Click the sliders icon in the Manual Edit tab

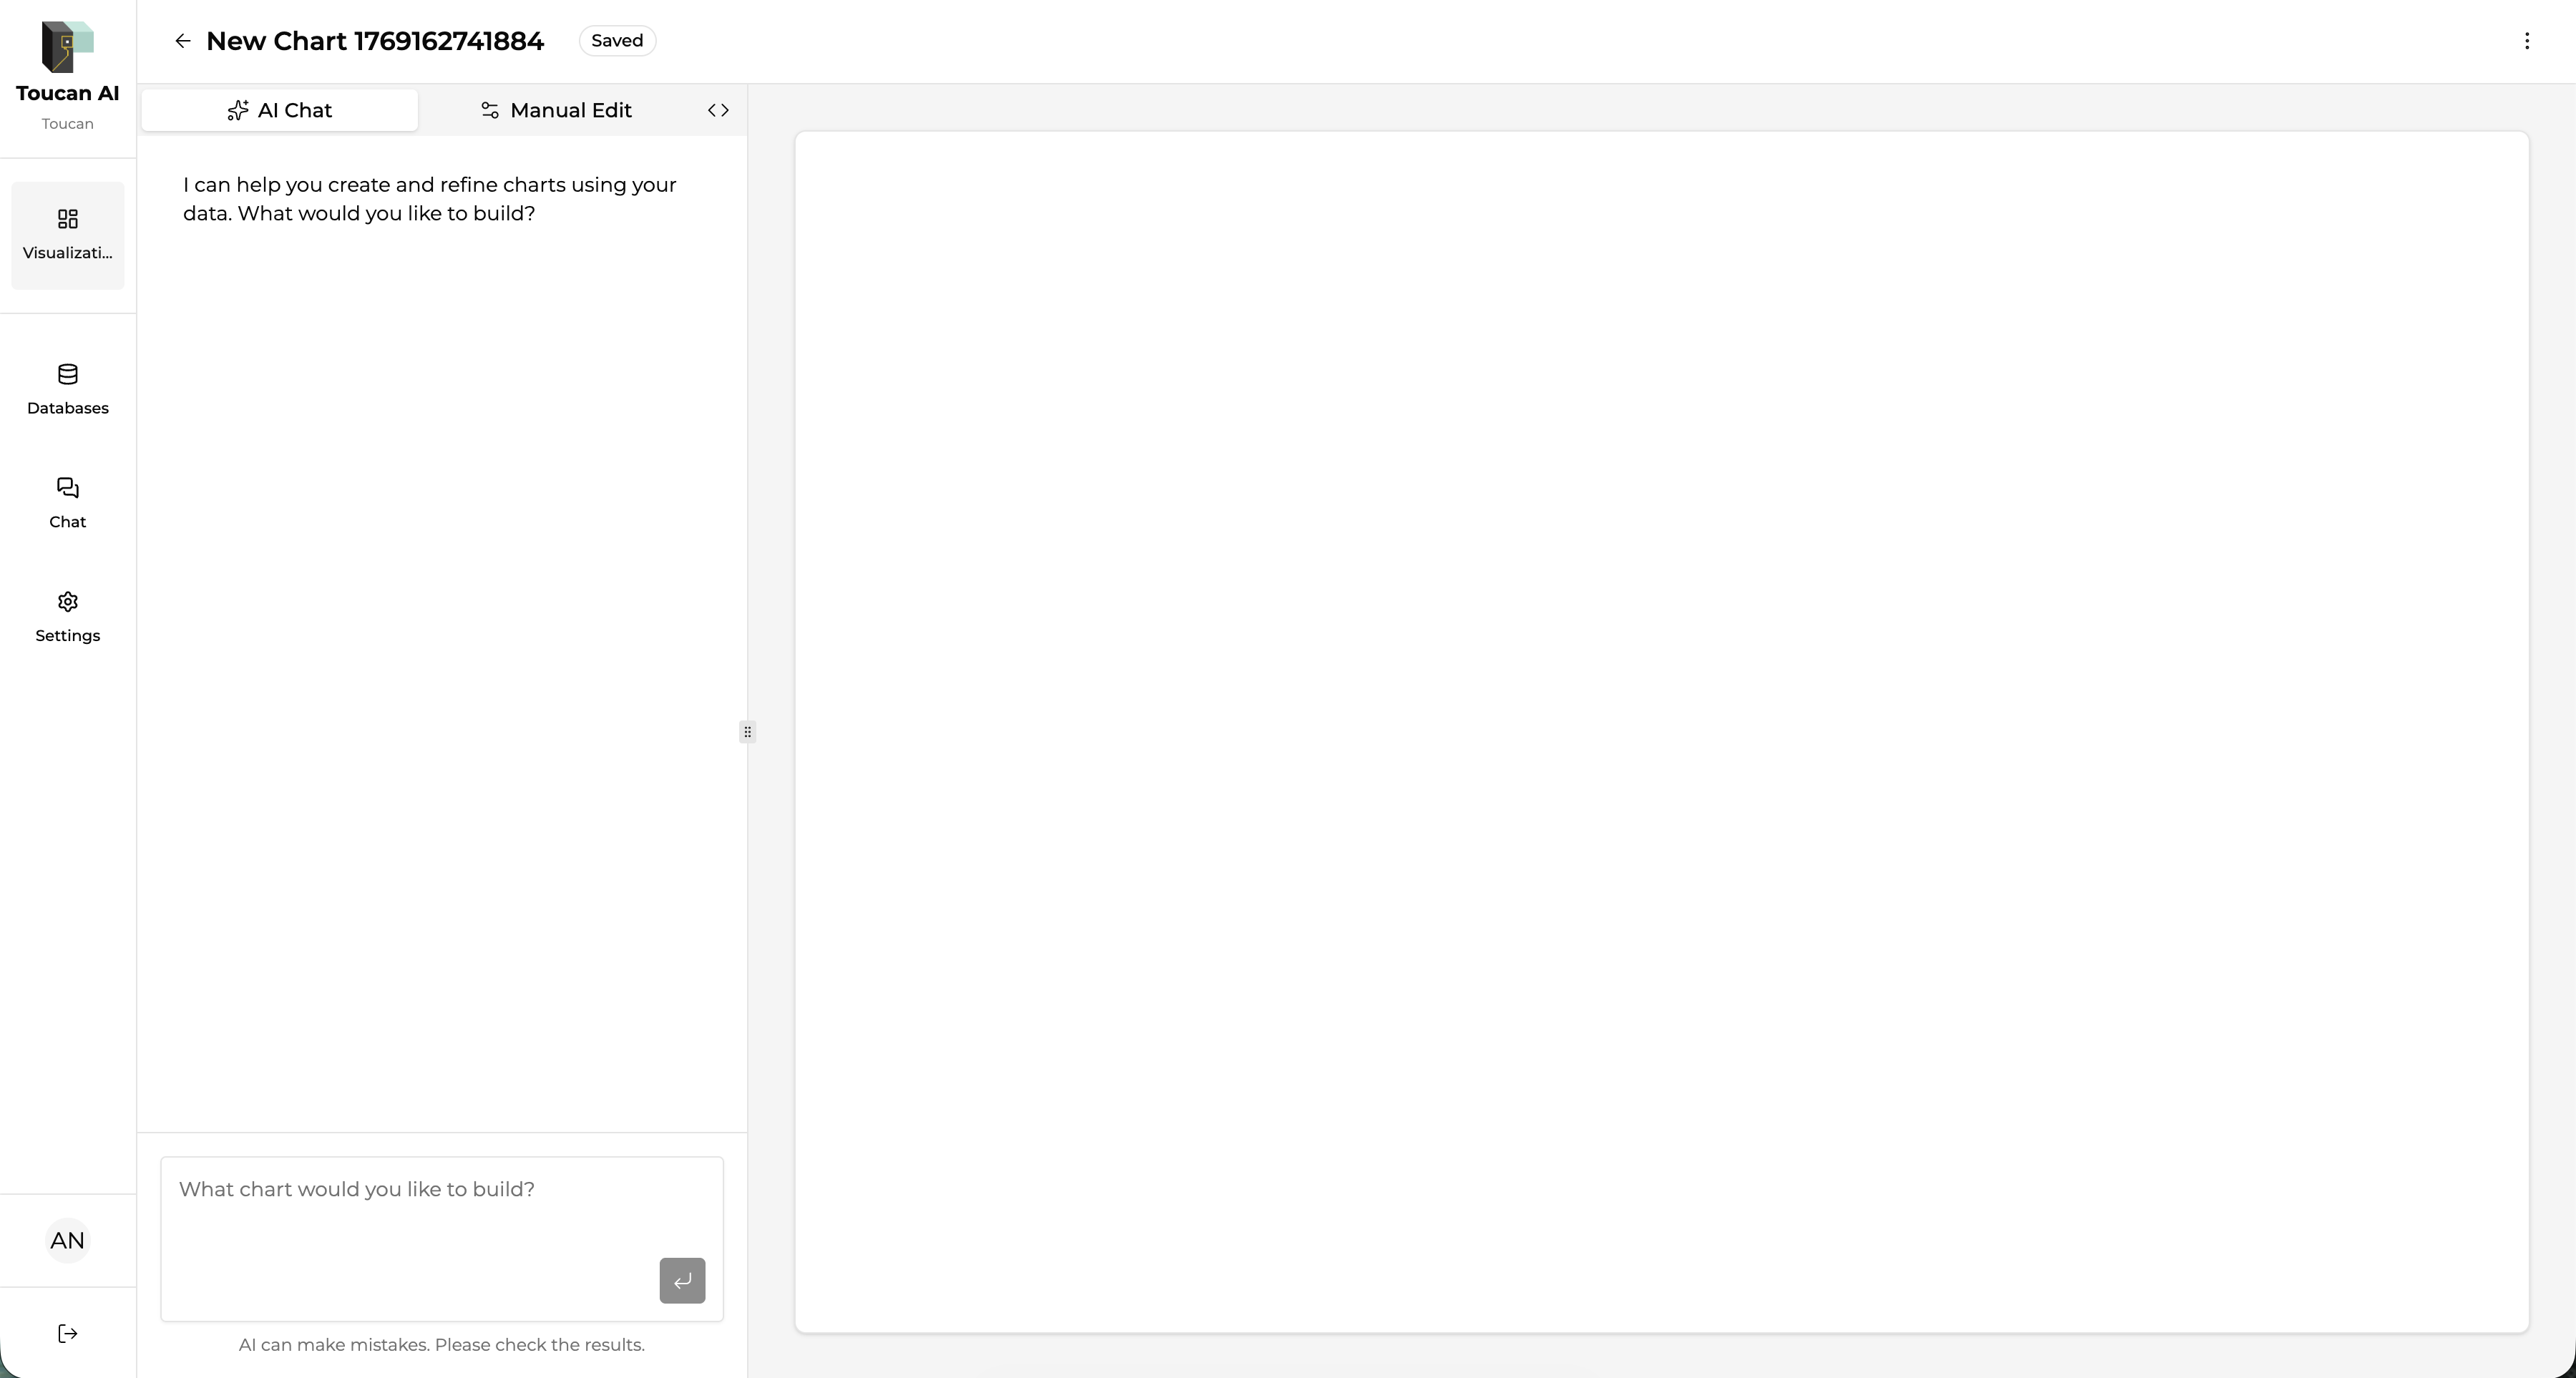[x=489, y=110]
